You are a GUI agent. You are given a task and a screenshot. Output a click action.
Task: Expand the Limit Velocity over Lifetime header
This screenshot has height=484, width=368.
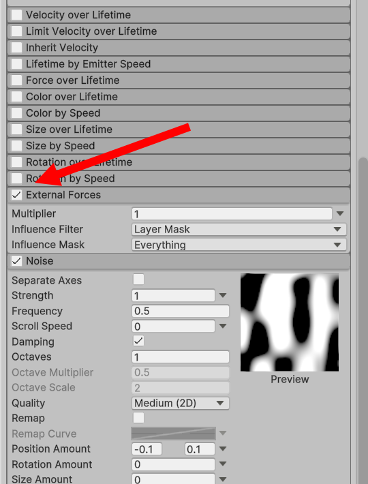[179, 31]
